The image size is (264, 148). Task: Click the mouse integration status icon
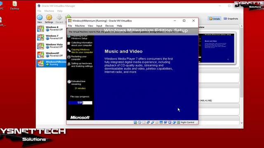174,123
